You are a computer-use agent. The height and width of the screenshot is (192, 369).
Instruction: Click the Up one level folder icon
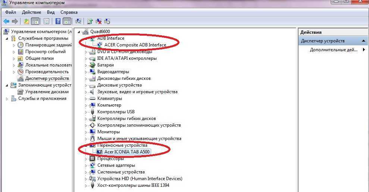[x=26, y=22]
